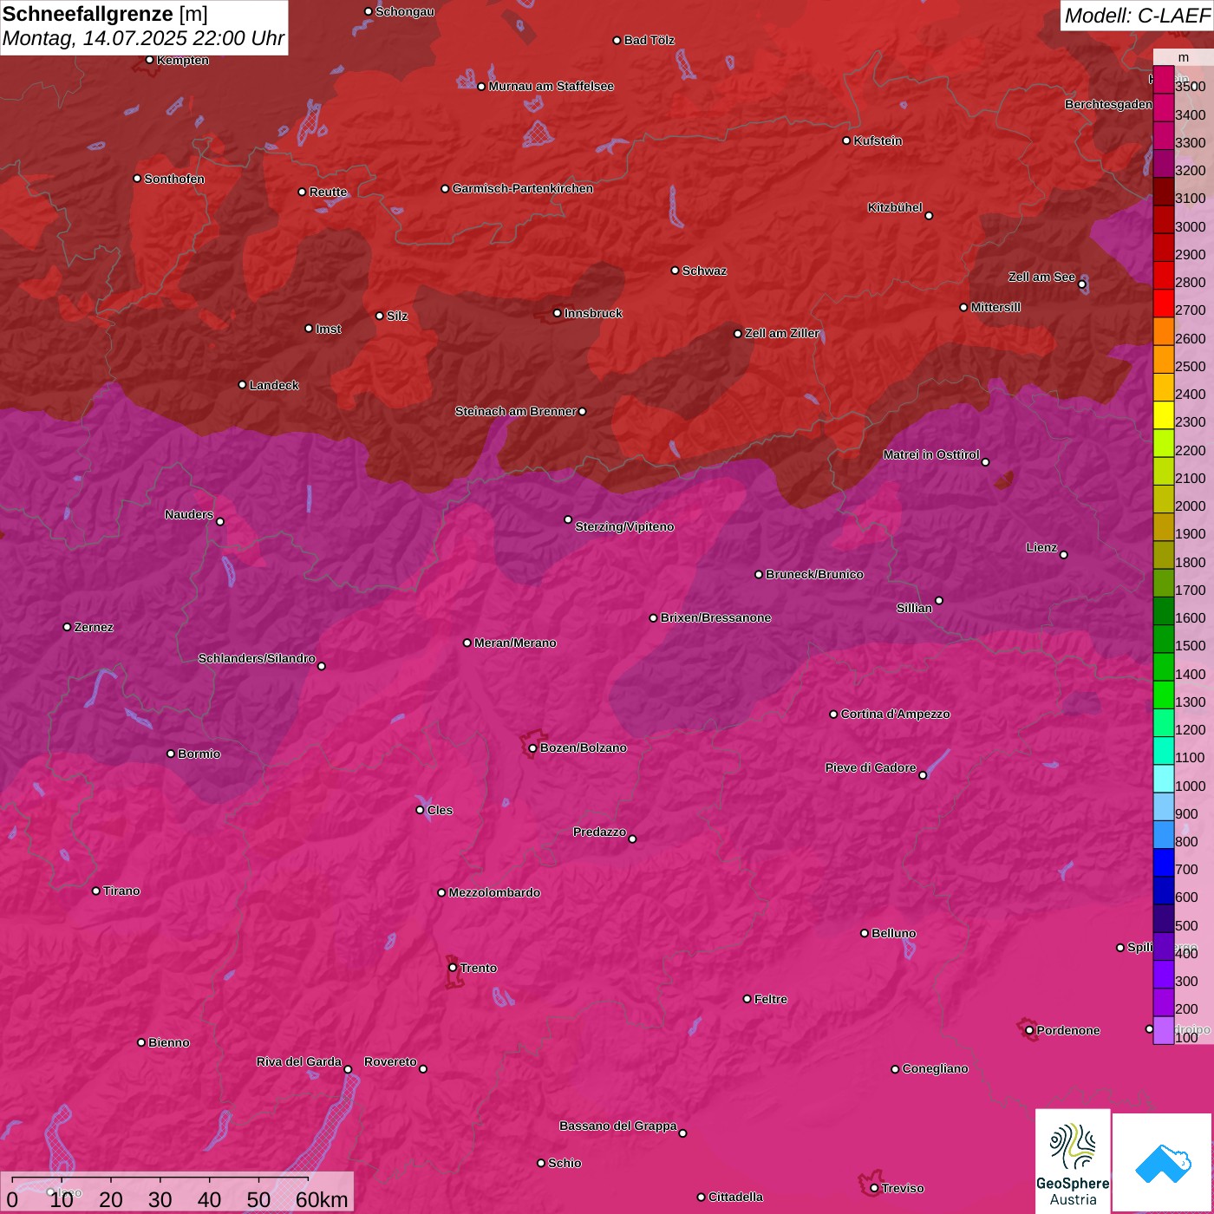The image size is (1214, 1214).
Task: Click the Bruneck/Brunico label
Action: [814, 574]
